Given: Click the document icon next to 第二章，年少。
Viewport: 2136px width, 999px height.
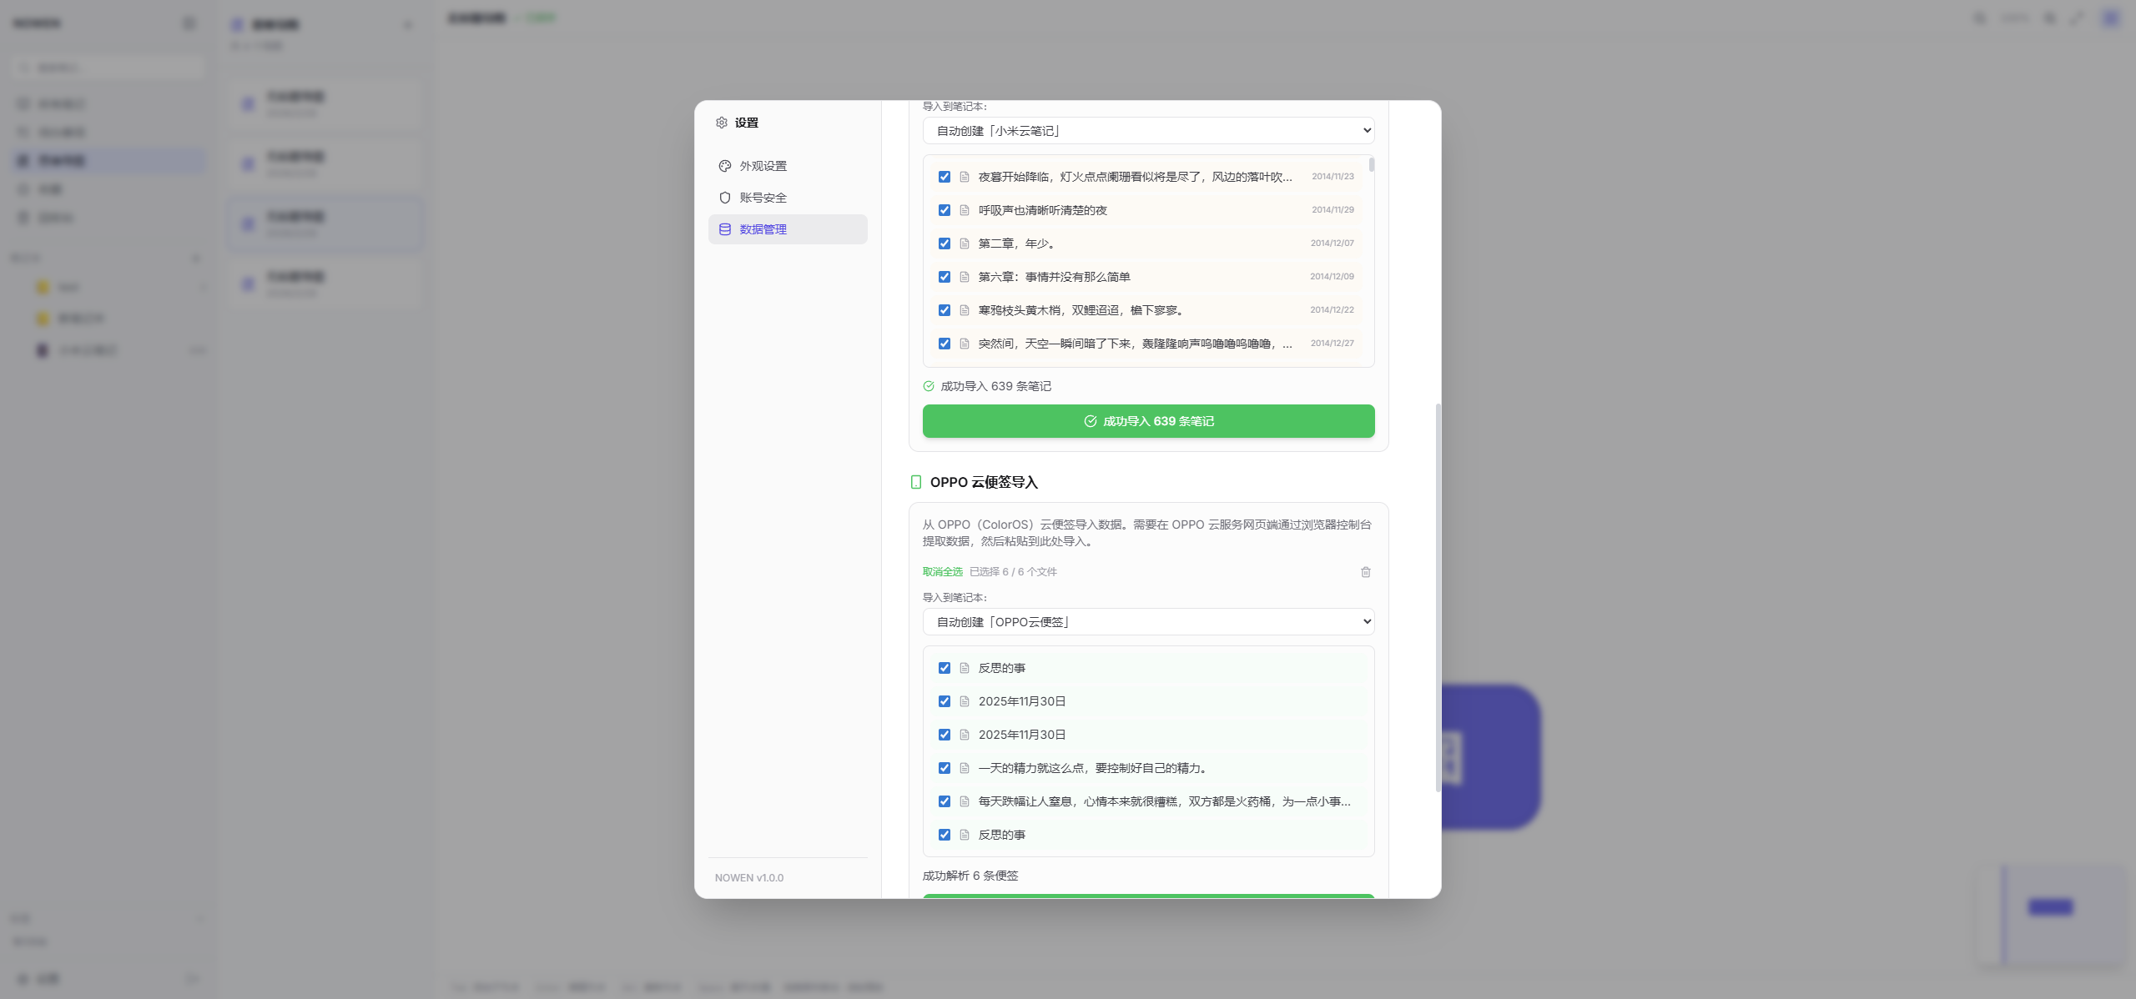Looking at the screenshot, I should pyautogui.click(x=965, y=243).
